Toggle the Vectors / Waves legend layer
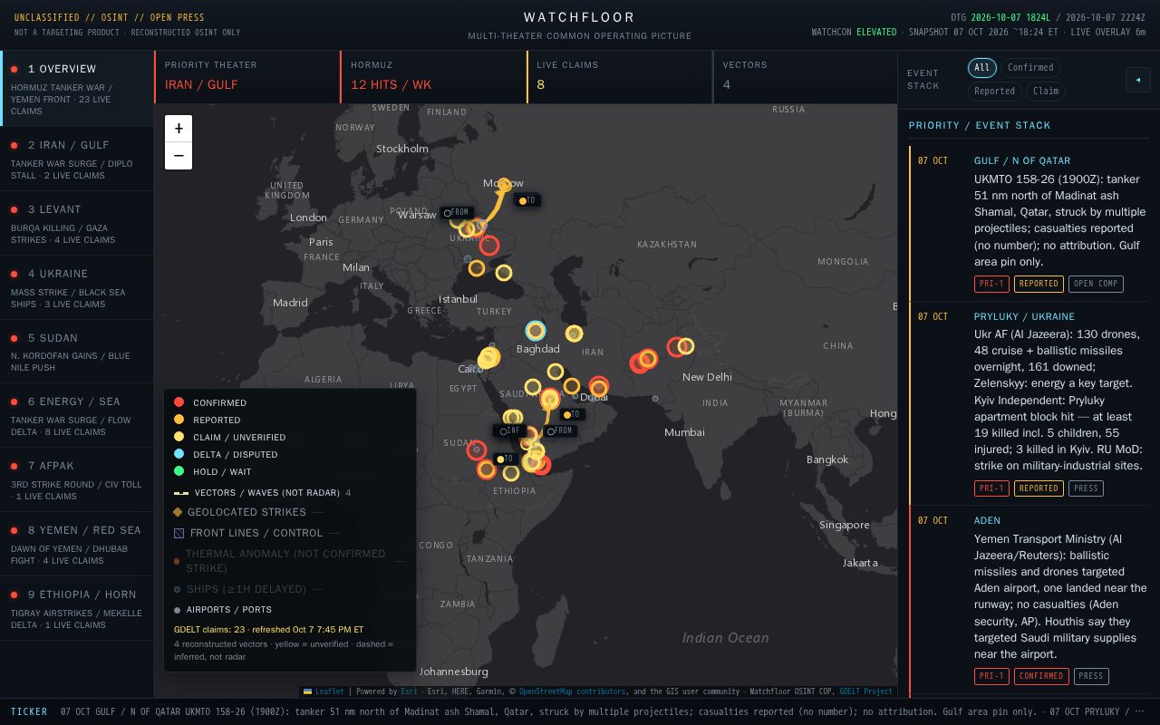The width and height of the screenshot is (1160, 725). (x=262, y=493)
